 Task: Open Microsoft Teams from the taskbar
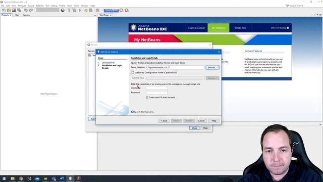pyautogui.click(x=54, y=178)
